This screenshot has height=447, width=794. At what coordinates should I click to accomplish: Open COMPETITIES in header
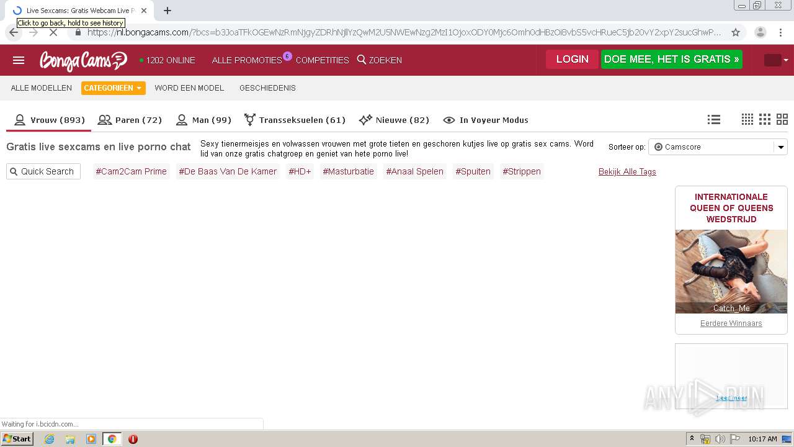(x=323, y=60)
